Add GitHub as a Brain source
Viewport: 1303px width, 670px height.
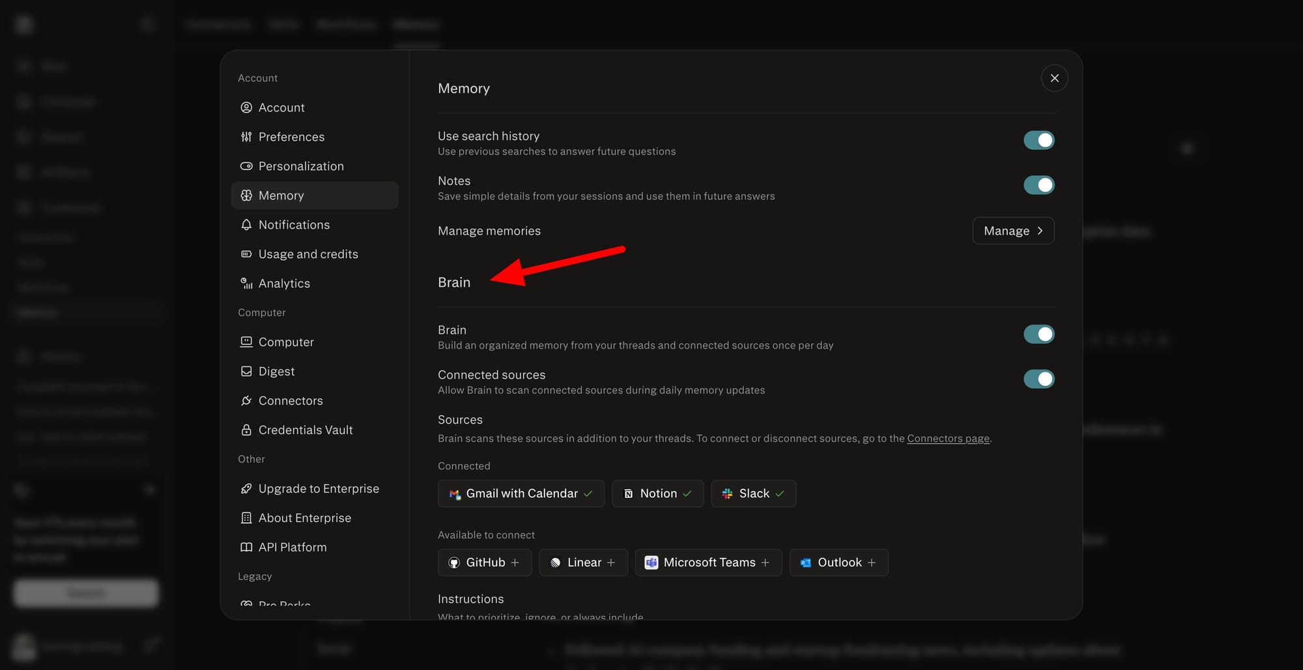point(485,562)
